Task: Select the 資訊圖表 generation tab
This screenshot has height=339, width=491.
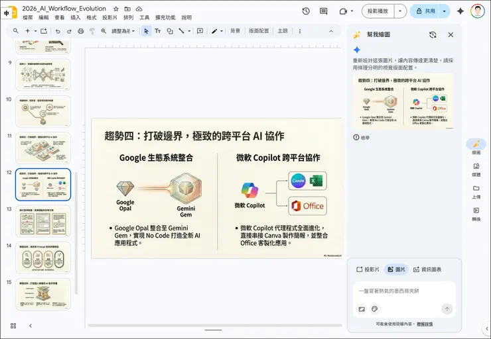Action: (x=427, y=269)
